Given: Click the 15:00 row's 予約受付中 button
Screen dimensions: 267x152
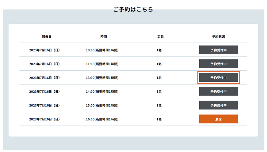Looking at the screenshot, I should tap(218, 105).
